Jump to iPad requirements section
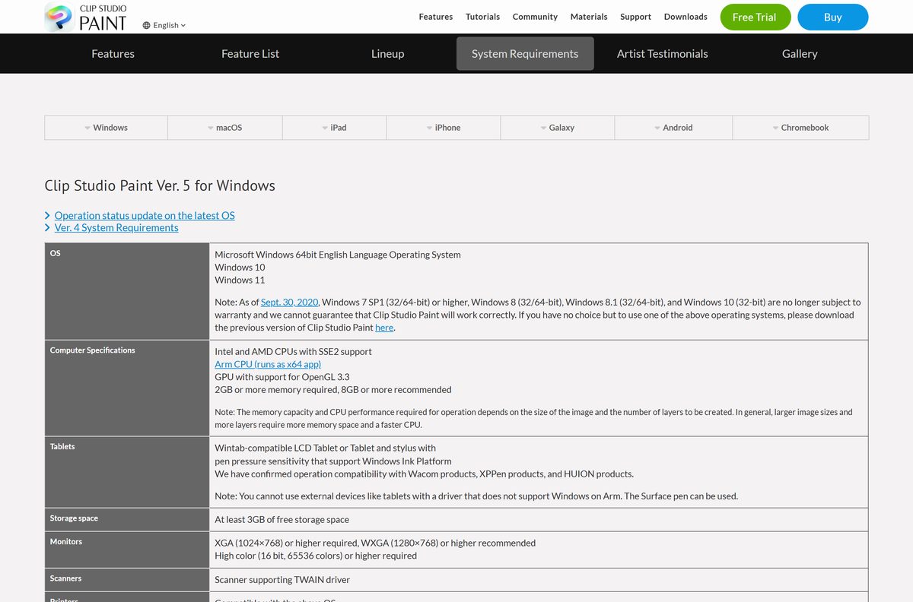This screenshot has width=913, height=602. click(335, 128)
